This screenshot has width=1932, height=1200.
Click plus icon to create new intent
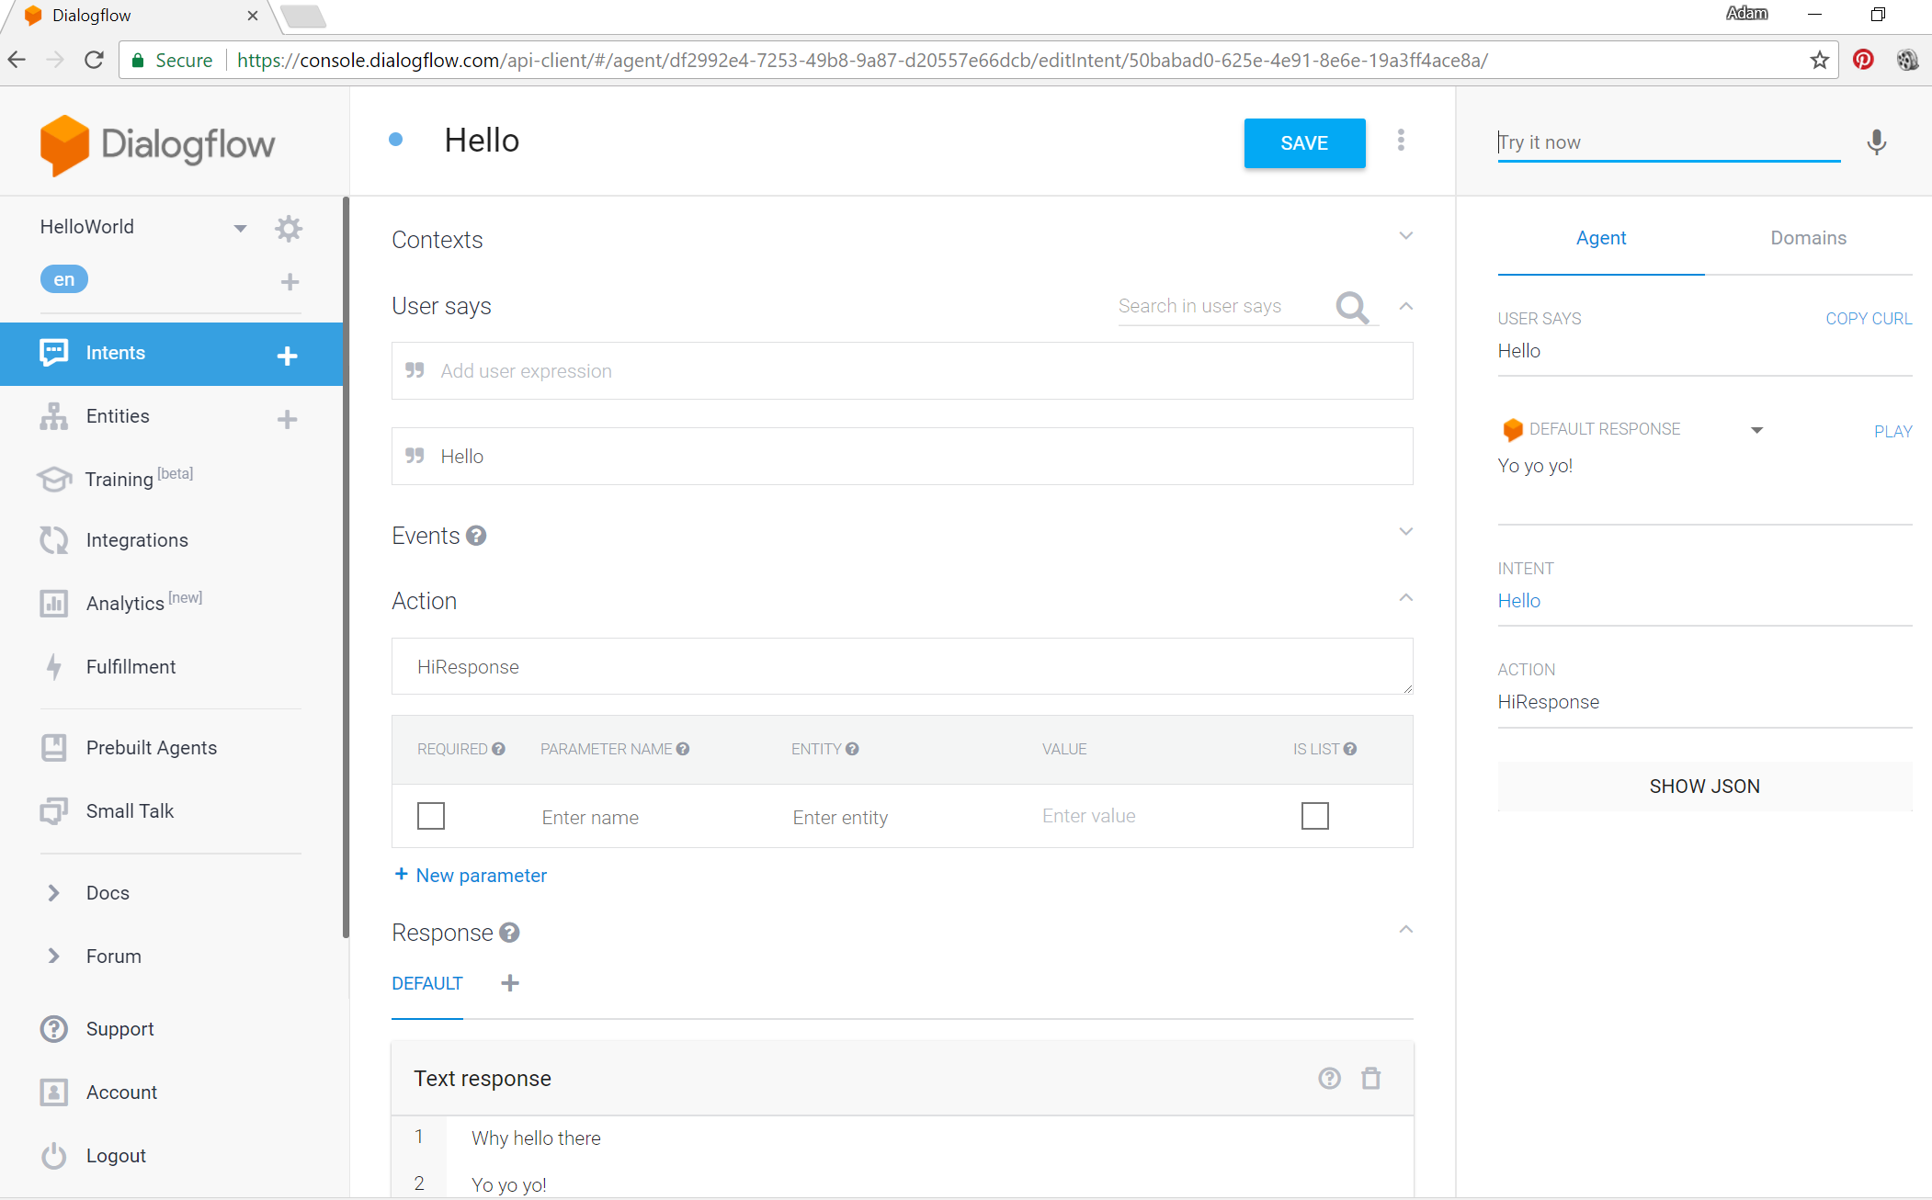[x=287, y=356]
